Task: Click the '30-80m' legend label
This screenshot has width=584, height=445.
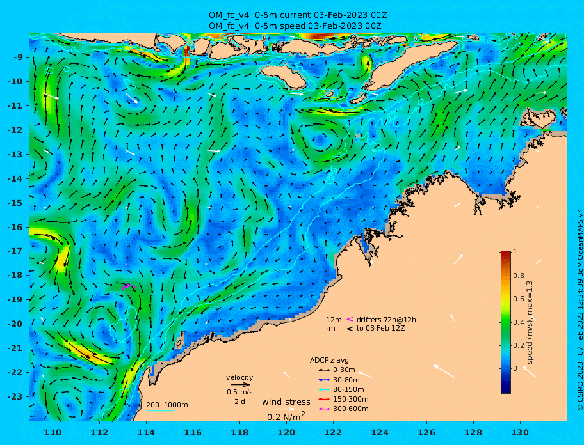Action: point(346,380)
